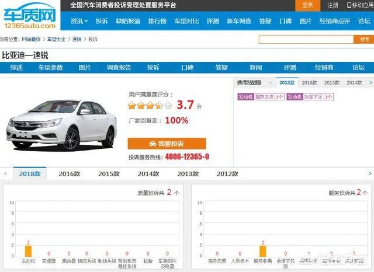The width and height of the screenshot is (374, 272).
Task: Open the 车型对比 menu item
Action: [x=186, y=21]
